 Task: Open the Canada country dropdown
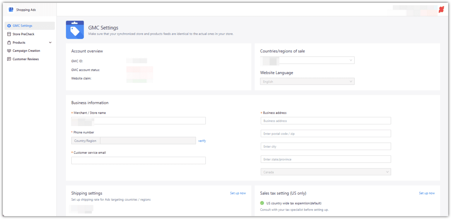tap(326, 172)
